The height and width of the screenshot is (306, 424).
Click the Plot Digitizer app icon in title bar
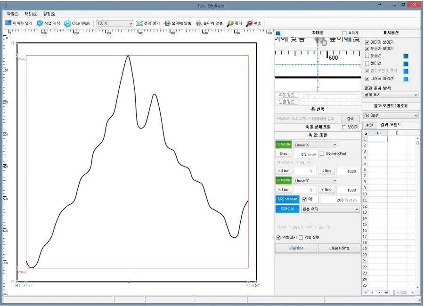click(x=6, y=5)
